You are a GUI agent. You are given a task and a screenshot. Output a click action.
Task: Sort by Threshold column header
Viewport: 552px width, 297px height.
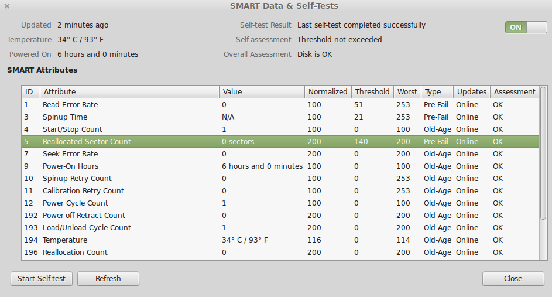(x=372, y=91)
